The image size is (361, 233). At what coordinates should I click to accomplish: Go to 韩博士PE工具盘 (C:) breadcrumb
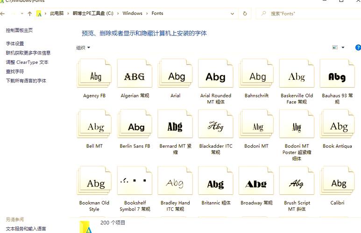click(93, 14)
